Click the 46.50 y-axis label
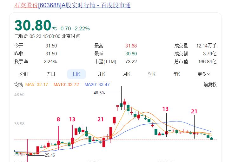The width and height of the screenshot is (238, 162). 19,95
